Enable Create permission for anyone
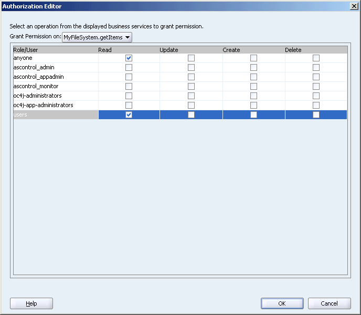 point(253,58)
